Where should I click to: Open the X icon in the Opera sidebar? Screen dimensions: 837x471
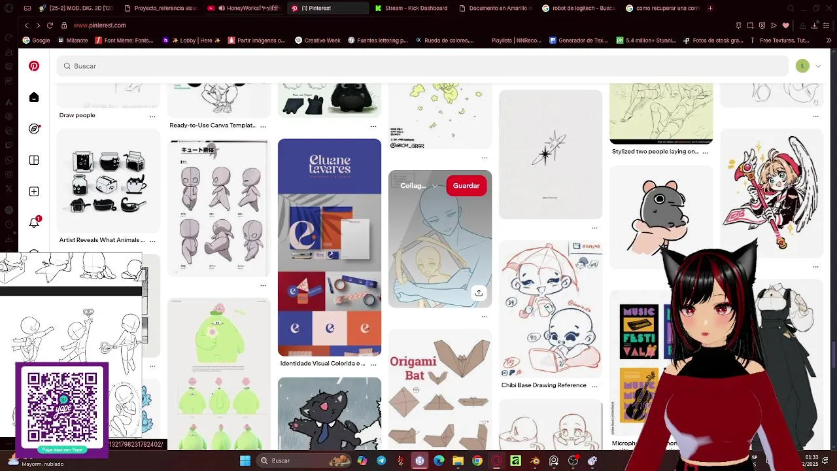point(9,188)
